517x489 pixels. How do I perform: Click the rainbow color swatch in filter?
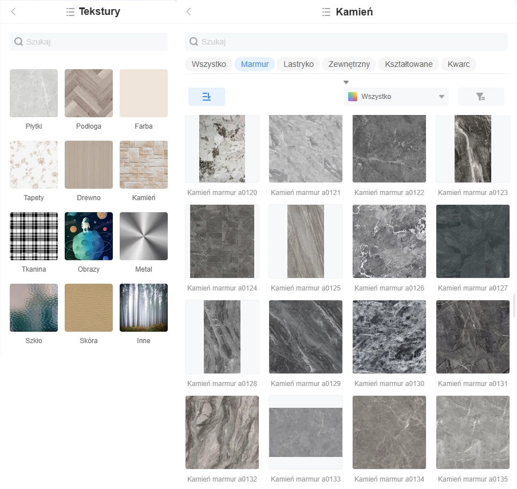click(353, 97)
